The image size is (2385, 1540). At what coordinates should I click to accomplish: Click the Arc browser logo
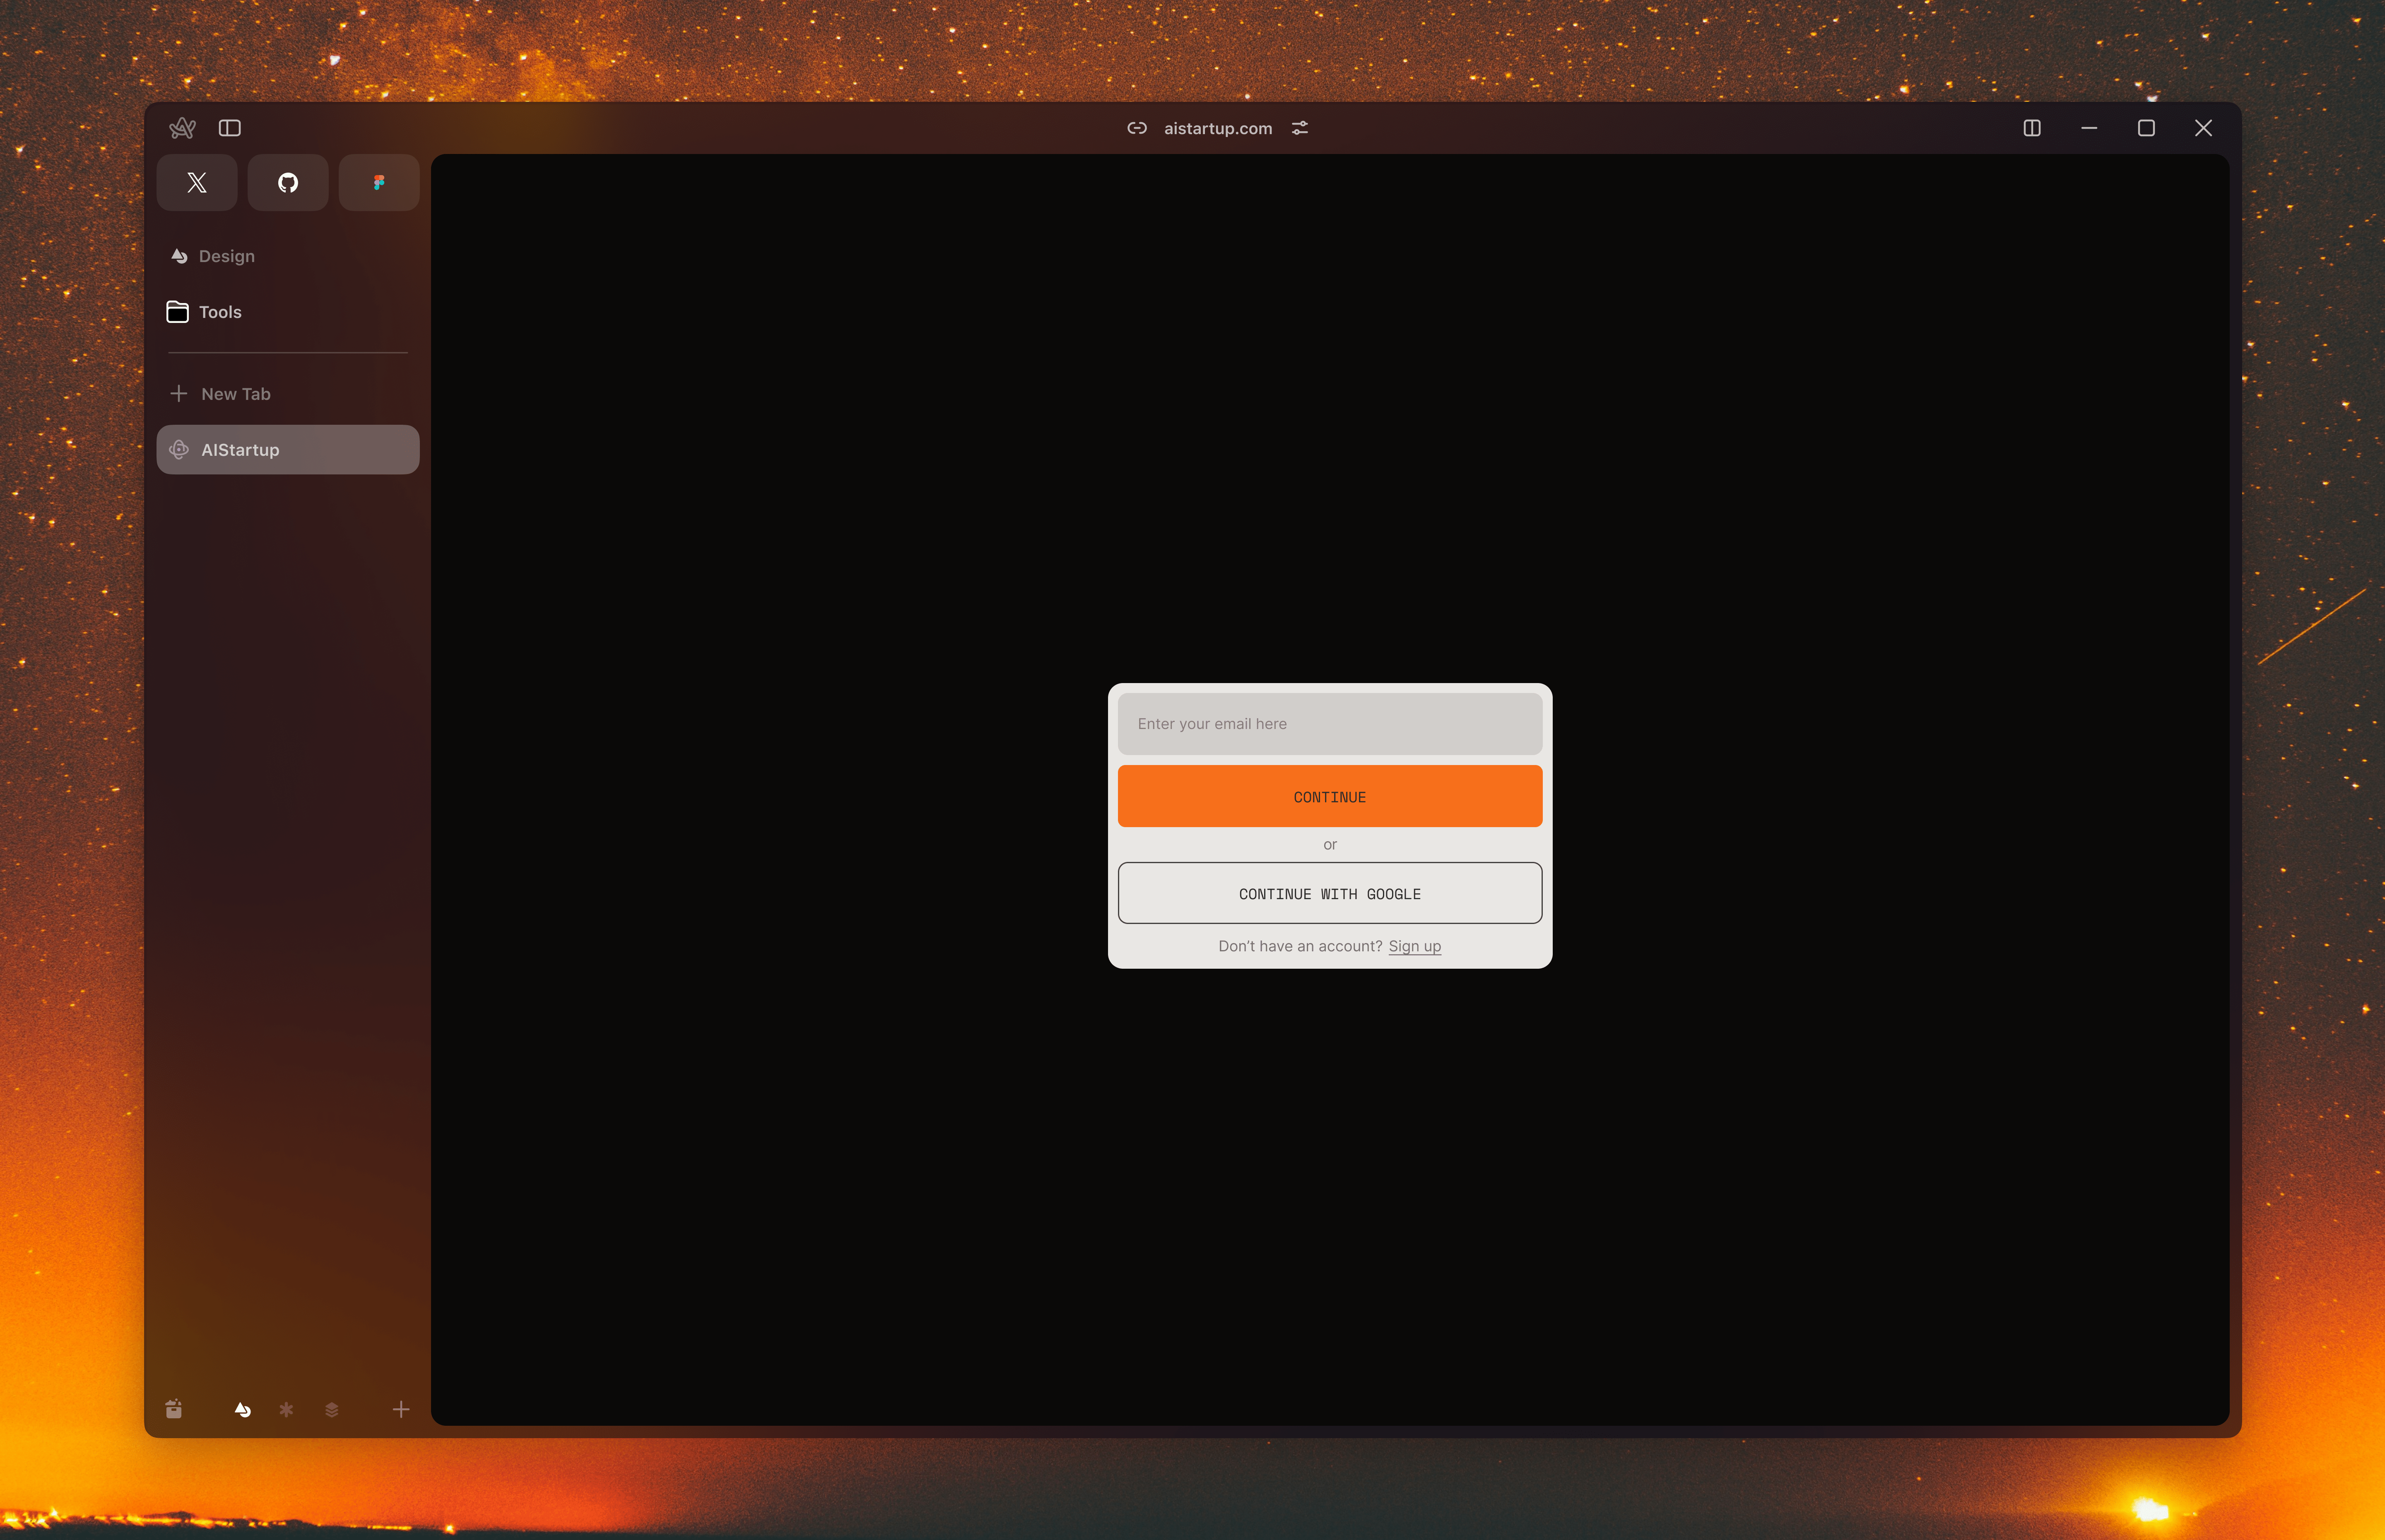(182, 127)
